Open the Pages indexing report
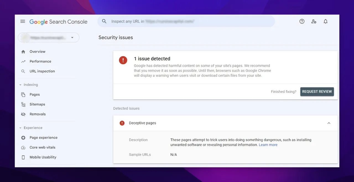The image size is (354, 182). click(35, 95)
